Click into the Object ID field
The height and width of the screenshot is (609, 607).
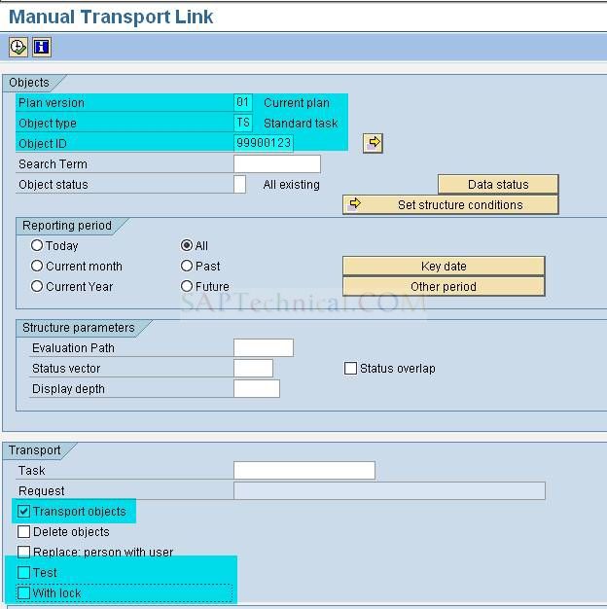(264, 143)
